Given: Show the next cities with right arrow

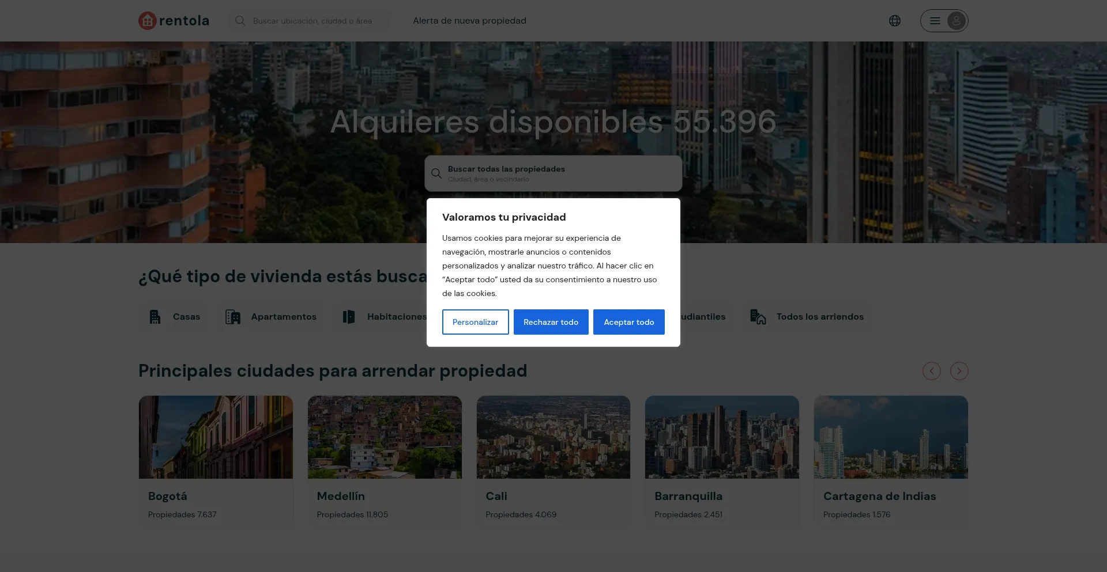Looking at the screenshot, I should [959, 371].
